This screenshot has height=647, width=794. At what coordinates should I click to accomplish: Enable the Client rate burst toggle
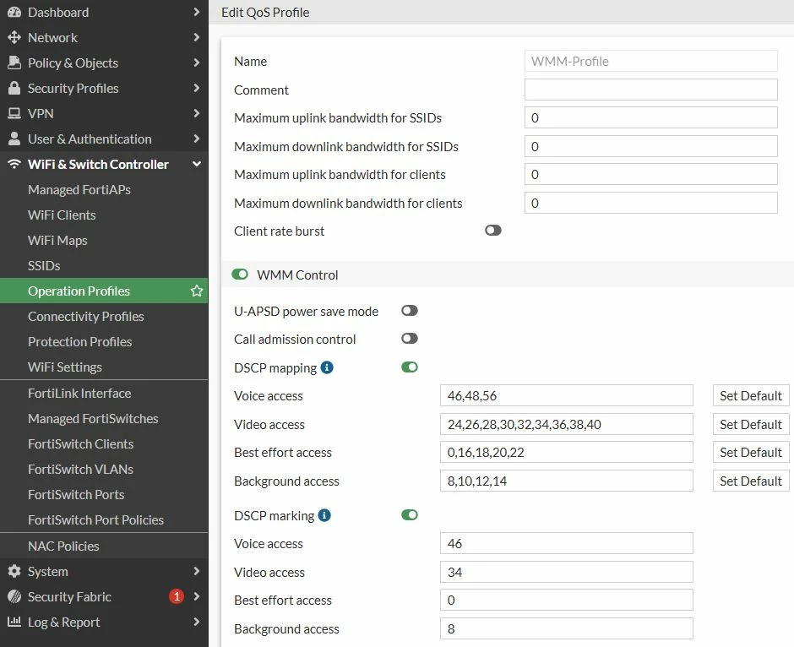pos(492,231)
